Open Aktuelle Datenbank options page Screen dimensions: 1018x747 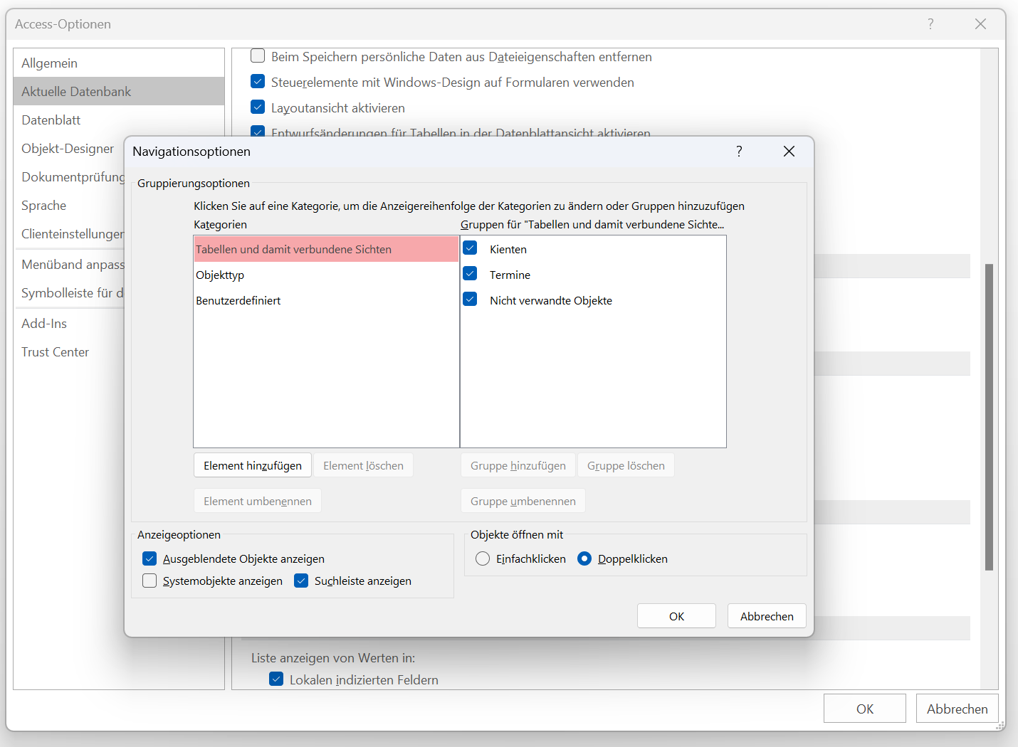click(x=119, y=92)
